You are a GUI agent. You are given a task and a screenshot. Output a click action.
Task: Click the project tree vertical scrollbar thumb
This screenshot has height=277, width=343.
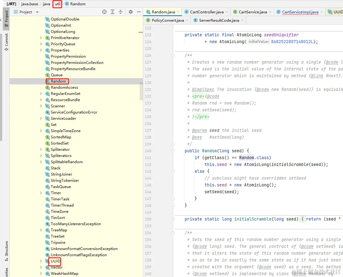(x=141, y=92)
